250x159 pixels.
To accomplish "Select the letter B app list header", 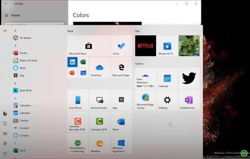I will coord(15,83).
